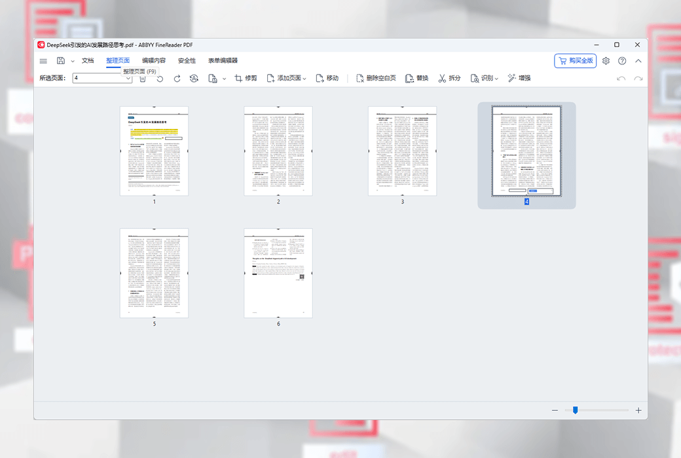681x458 pixels.
Task: Expand the 识别 recognize dropdown
Action: pyautogui.click(x=496, y=79)
